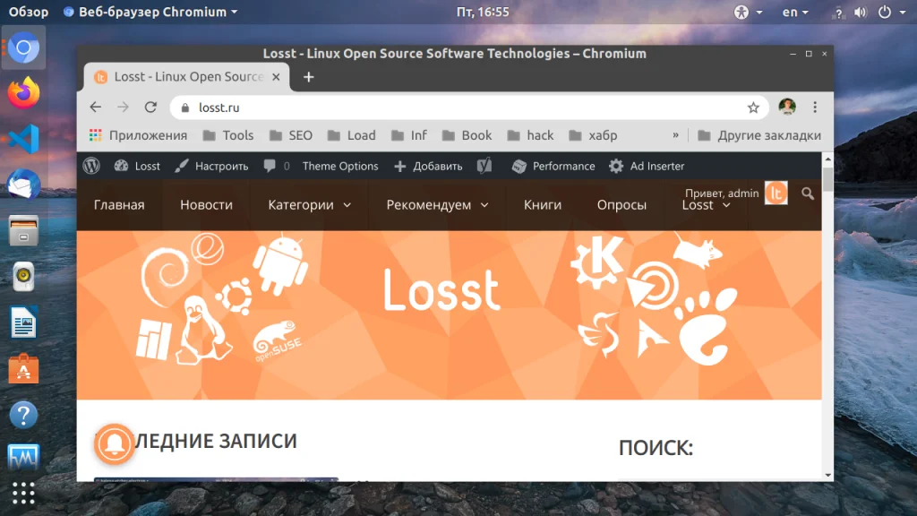The image size is (917, 516).
Task: Open the Yoast SEO toolbar icon
Action: [x=484, y=166]
